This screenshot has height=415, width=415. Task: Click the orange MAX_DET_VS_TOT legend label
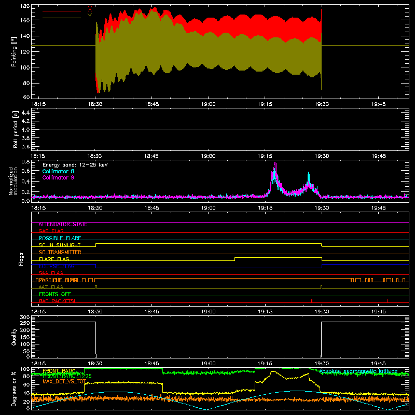(x=64, y=381)
